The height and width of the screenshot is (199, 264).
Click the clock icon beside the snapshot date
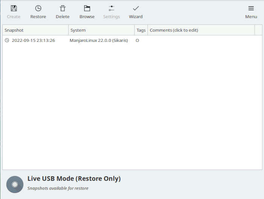point(7,40)
